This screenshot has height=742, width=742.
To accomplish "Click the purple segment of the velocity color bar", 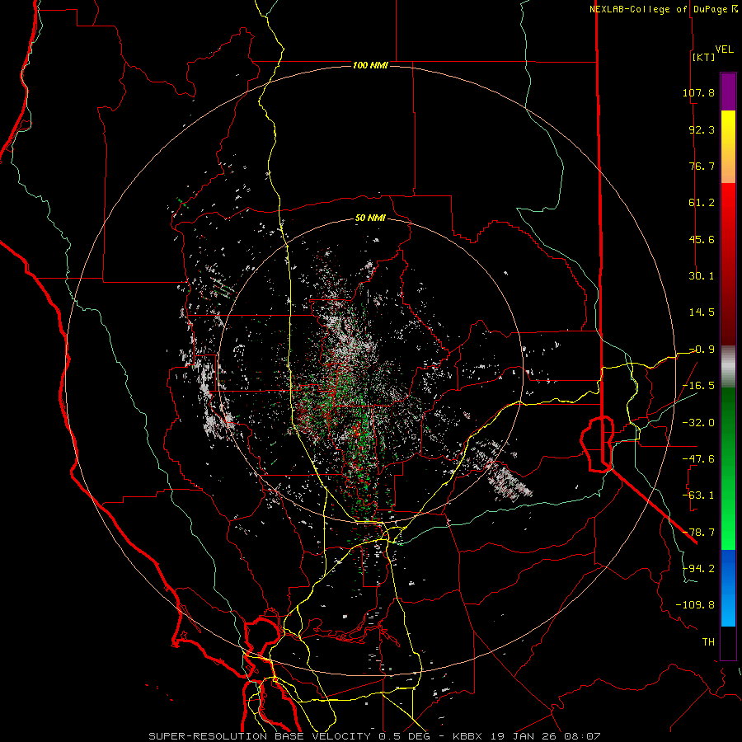I will pyautogui.click(x=728, y=92).
